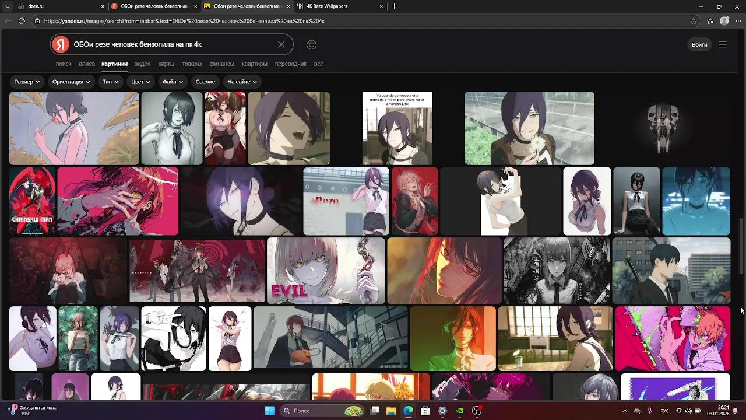Select the картинки tab
Image resolution: width=746 pixels, height=420 pixels.
point(114,64)
